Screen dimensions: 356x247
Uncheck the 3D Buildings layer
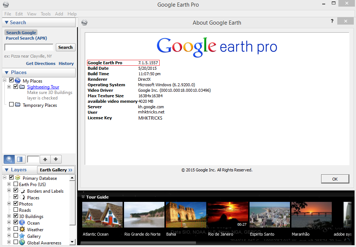point(16,216)
